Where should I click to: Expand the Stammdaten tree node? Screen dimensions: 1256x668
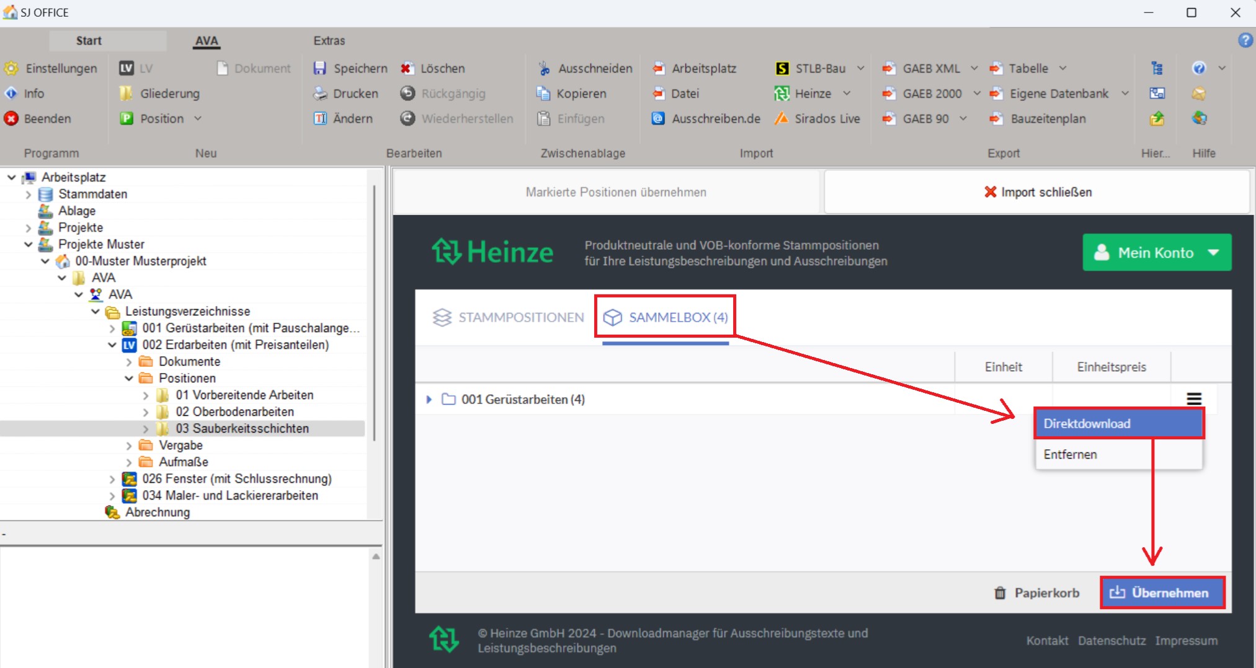click(28, 195)
